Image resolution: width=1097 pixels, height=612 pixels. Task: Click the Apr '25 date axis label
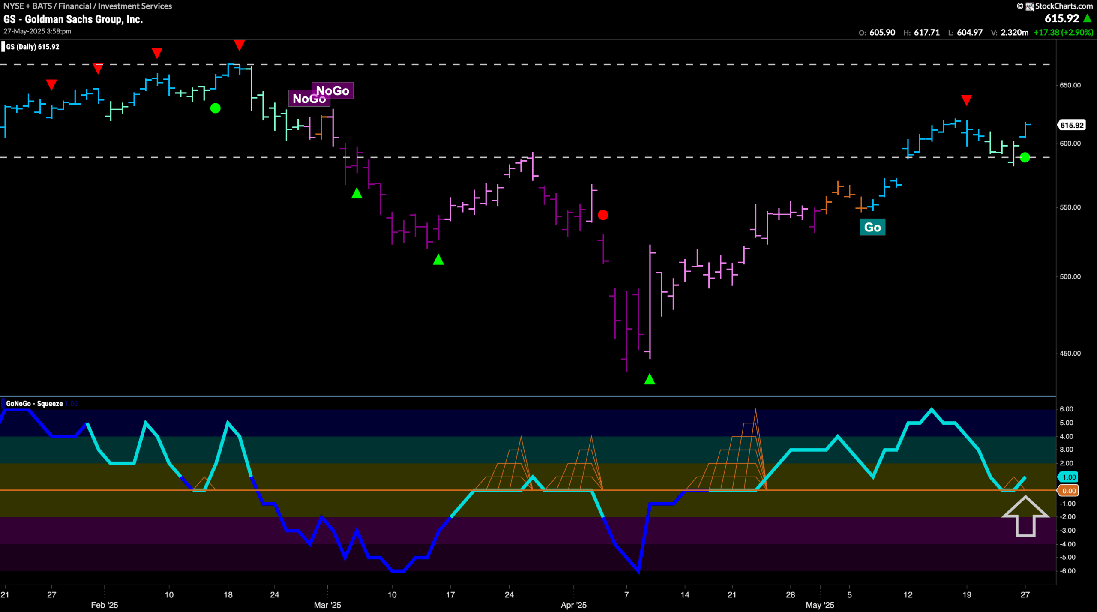click(573, 605)
